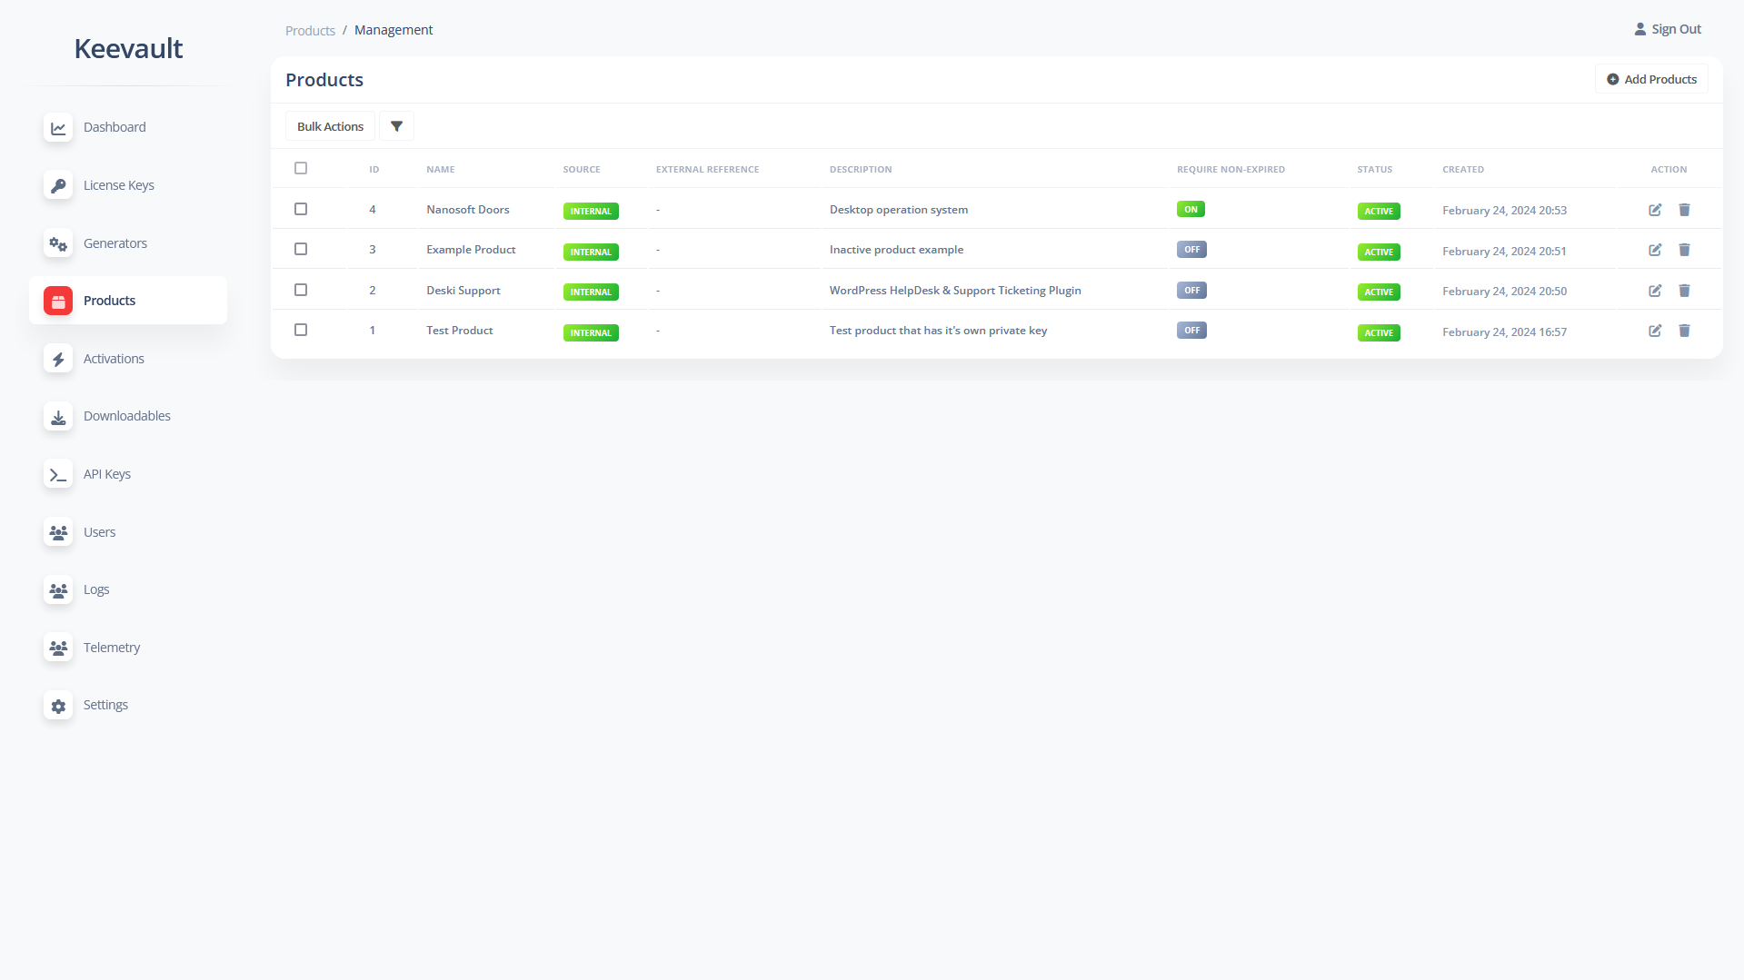The width and height of the screenshot is (1744, 980).
Task: Click the Telemetry sidebar icon
Action: (x=58, y=648)
